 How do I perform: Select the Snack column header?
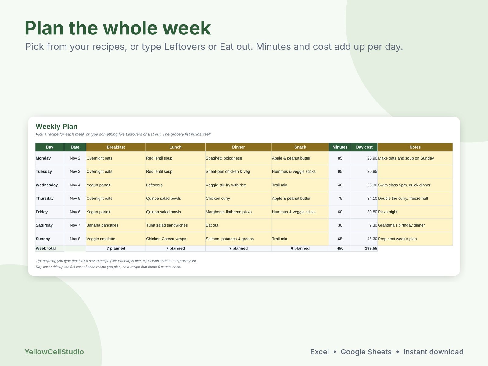pyautogui.click(x=300, y=147)
